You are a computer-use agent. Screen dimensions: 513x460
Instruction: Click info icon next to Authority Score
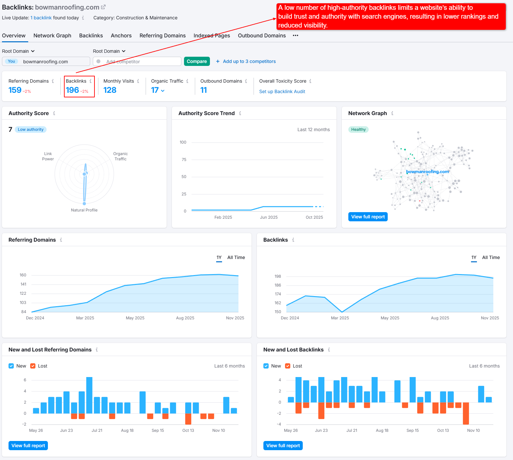[x=54, y=113]
